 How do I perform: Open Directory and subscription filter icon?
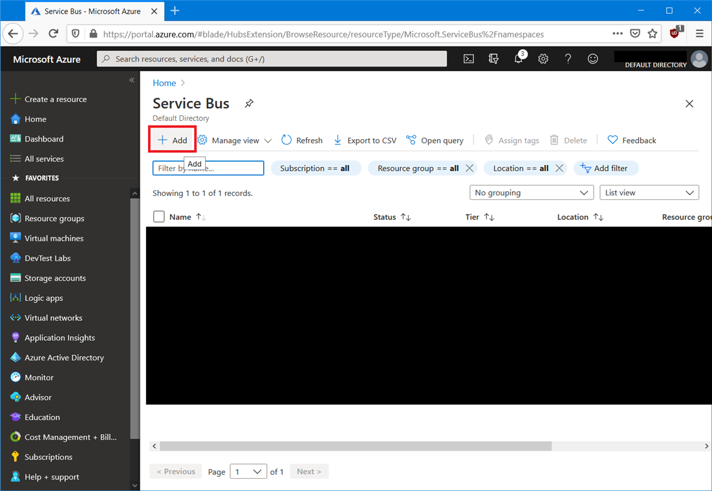tap(493, 59)
